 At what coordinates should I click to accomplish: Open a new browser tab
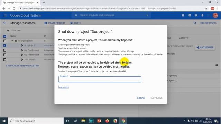(x=44, y=3)
